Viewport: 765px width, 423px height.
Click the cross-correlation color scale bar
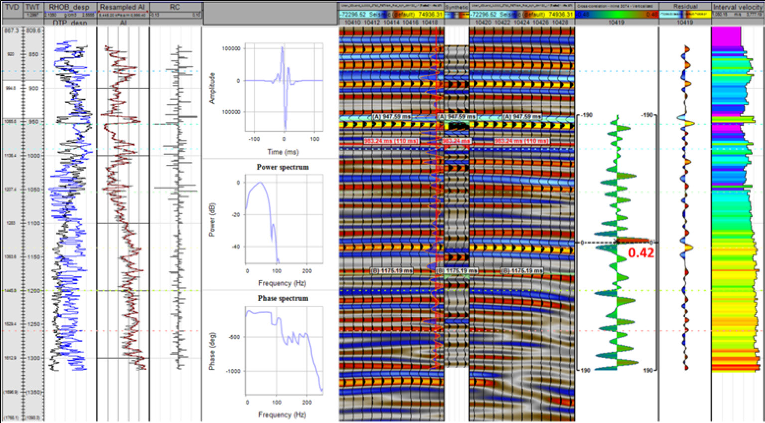coord(616,15)
